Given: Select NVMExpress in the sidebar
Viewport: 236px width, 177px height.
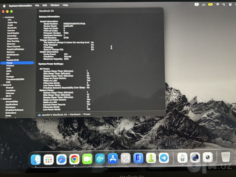Looking at the screenshot, I should click(13, 55).
